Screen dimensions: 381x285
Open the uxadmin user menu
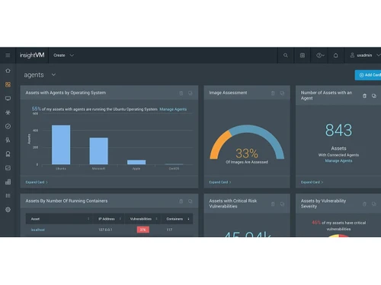365,55
